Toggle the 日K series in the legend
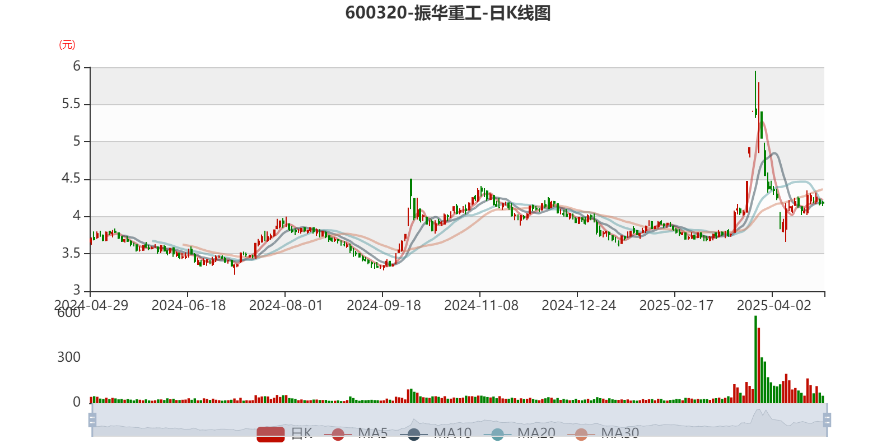This screenshot has width=896, height=448. tap(284, 433)
